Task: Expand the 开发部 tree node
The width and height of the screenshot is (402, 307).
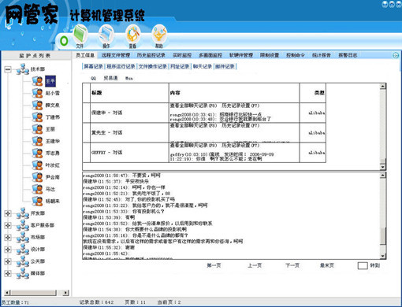Action: [x=8, y=213]
